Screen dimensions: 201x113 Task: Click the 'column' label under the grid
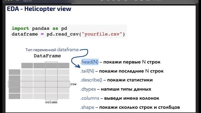[51, 102]
